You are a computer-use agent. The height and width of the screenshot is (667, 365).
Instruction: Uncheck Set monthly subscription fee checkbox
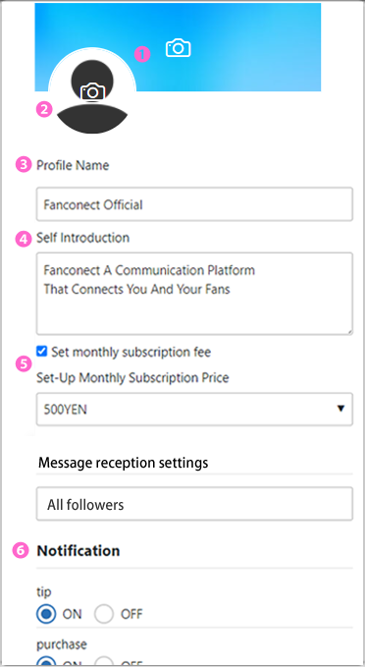[41, 352]
